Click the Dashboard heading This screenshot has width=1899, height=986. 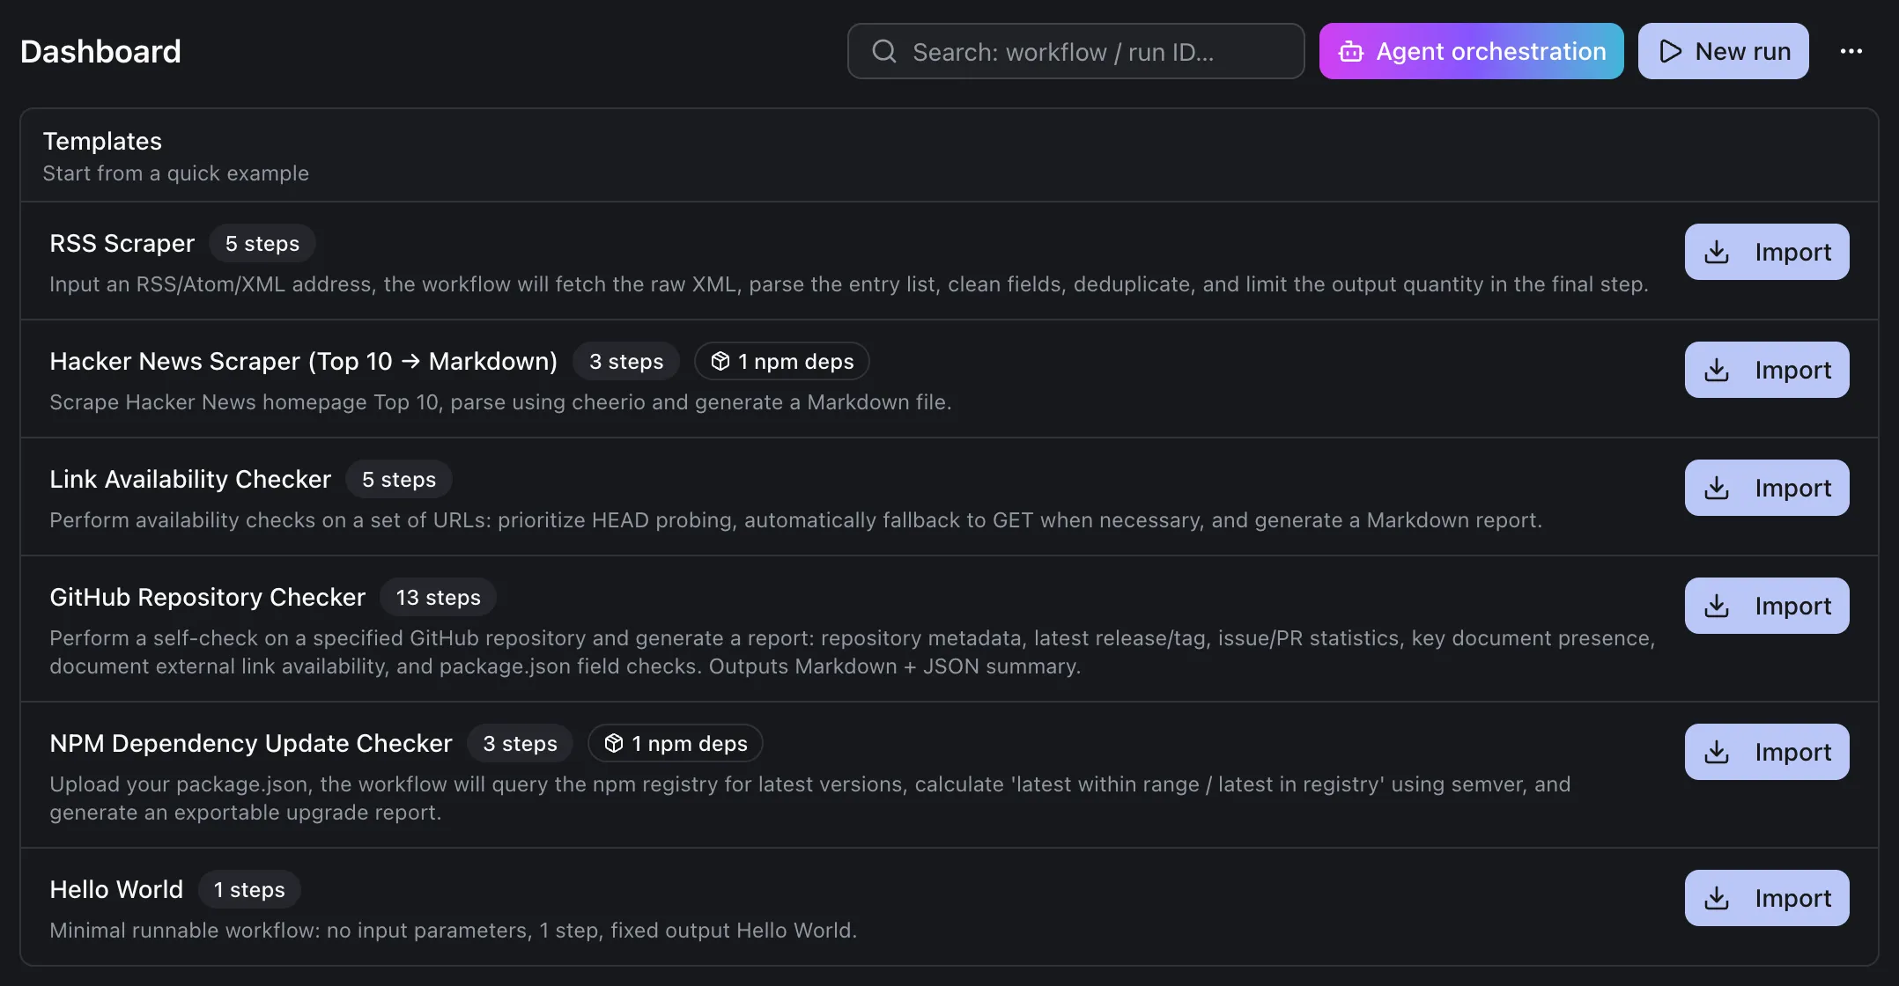[100, 51]
